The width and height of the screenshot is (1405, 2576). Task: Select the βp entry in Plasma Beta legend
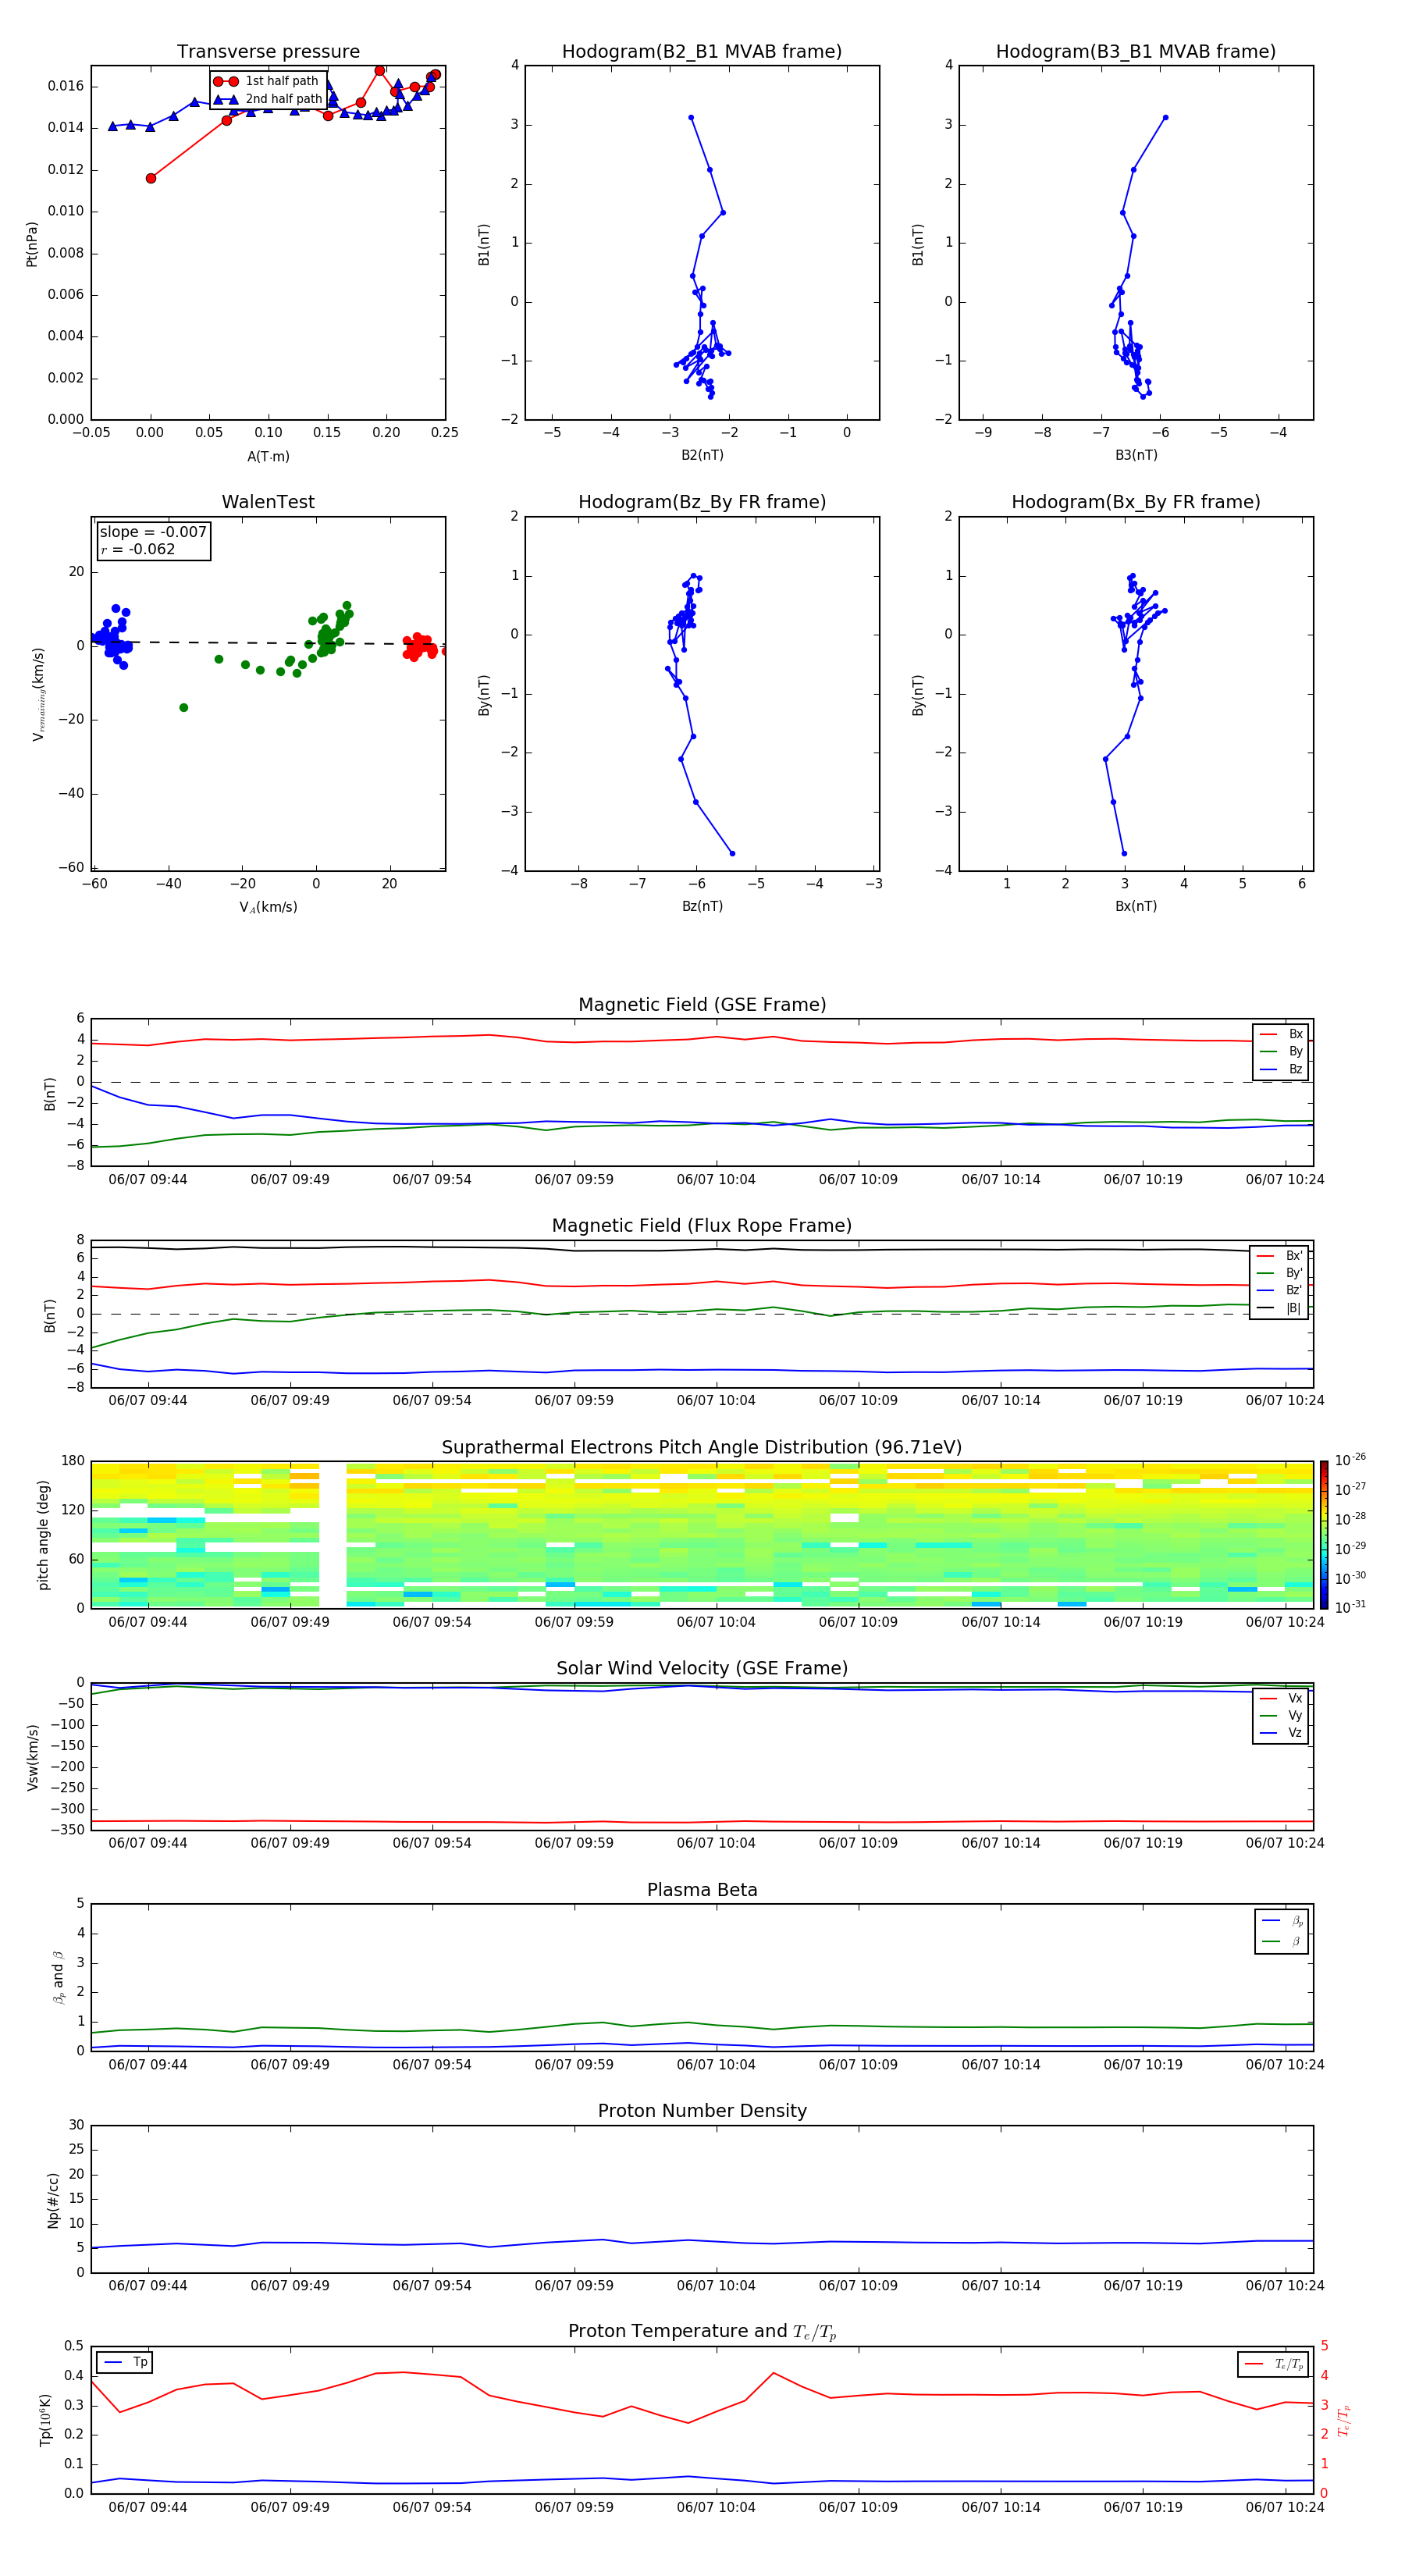click(1282, 1921)
